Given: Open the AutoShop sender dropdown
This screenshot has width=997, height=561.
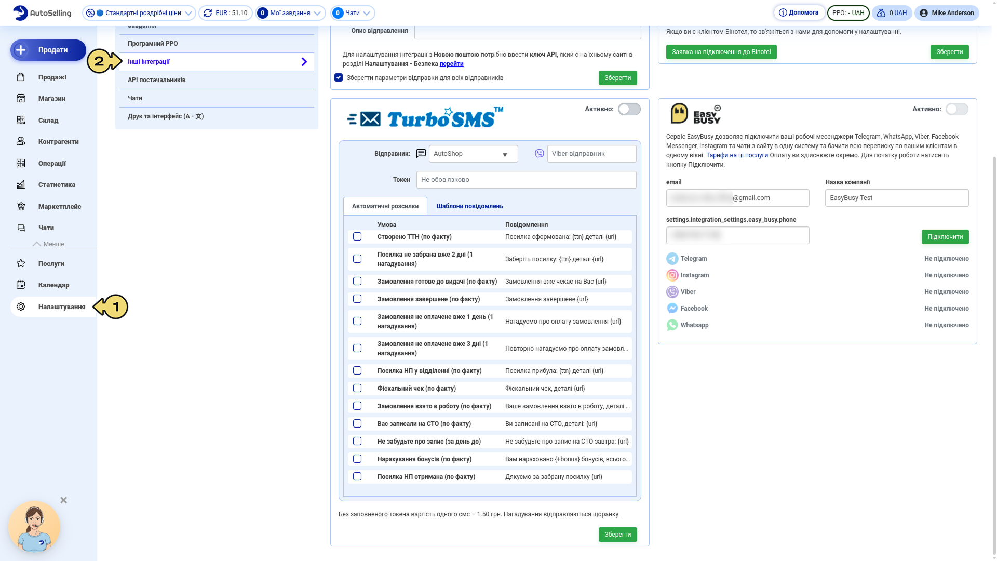Looking at the screenshot, I should coord(473,154).
